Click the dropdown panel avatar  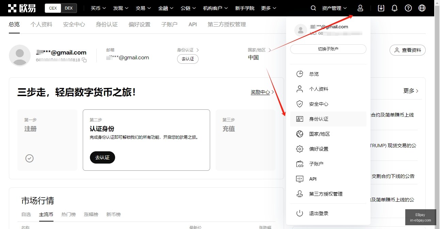point(301,30)
